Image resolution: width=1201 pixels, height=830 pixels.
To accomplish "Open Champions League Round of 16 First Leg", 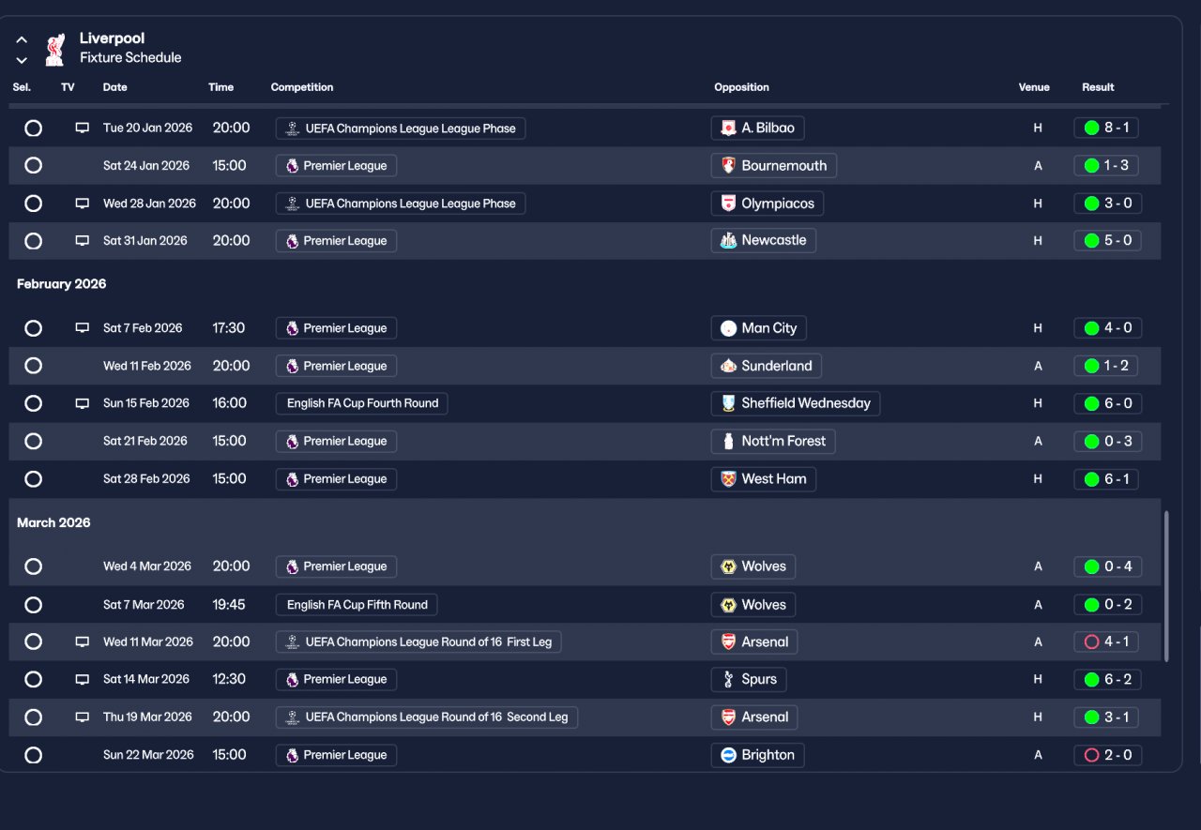I will 418,642.
